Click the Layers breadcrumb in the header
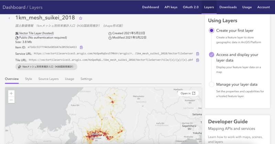 [x=36, y=7]
